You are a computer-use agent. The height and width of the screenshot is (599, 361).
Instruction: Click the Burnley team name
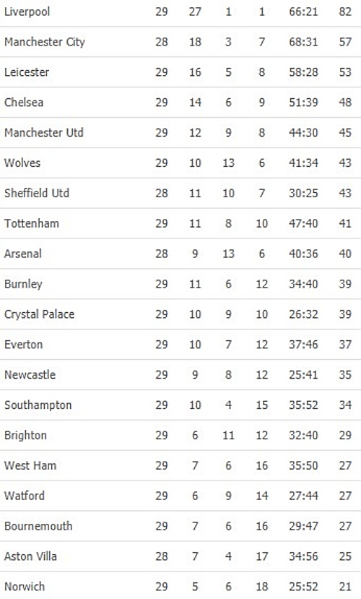click(x=23, y=284)
